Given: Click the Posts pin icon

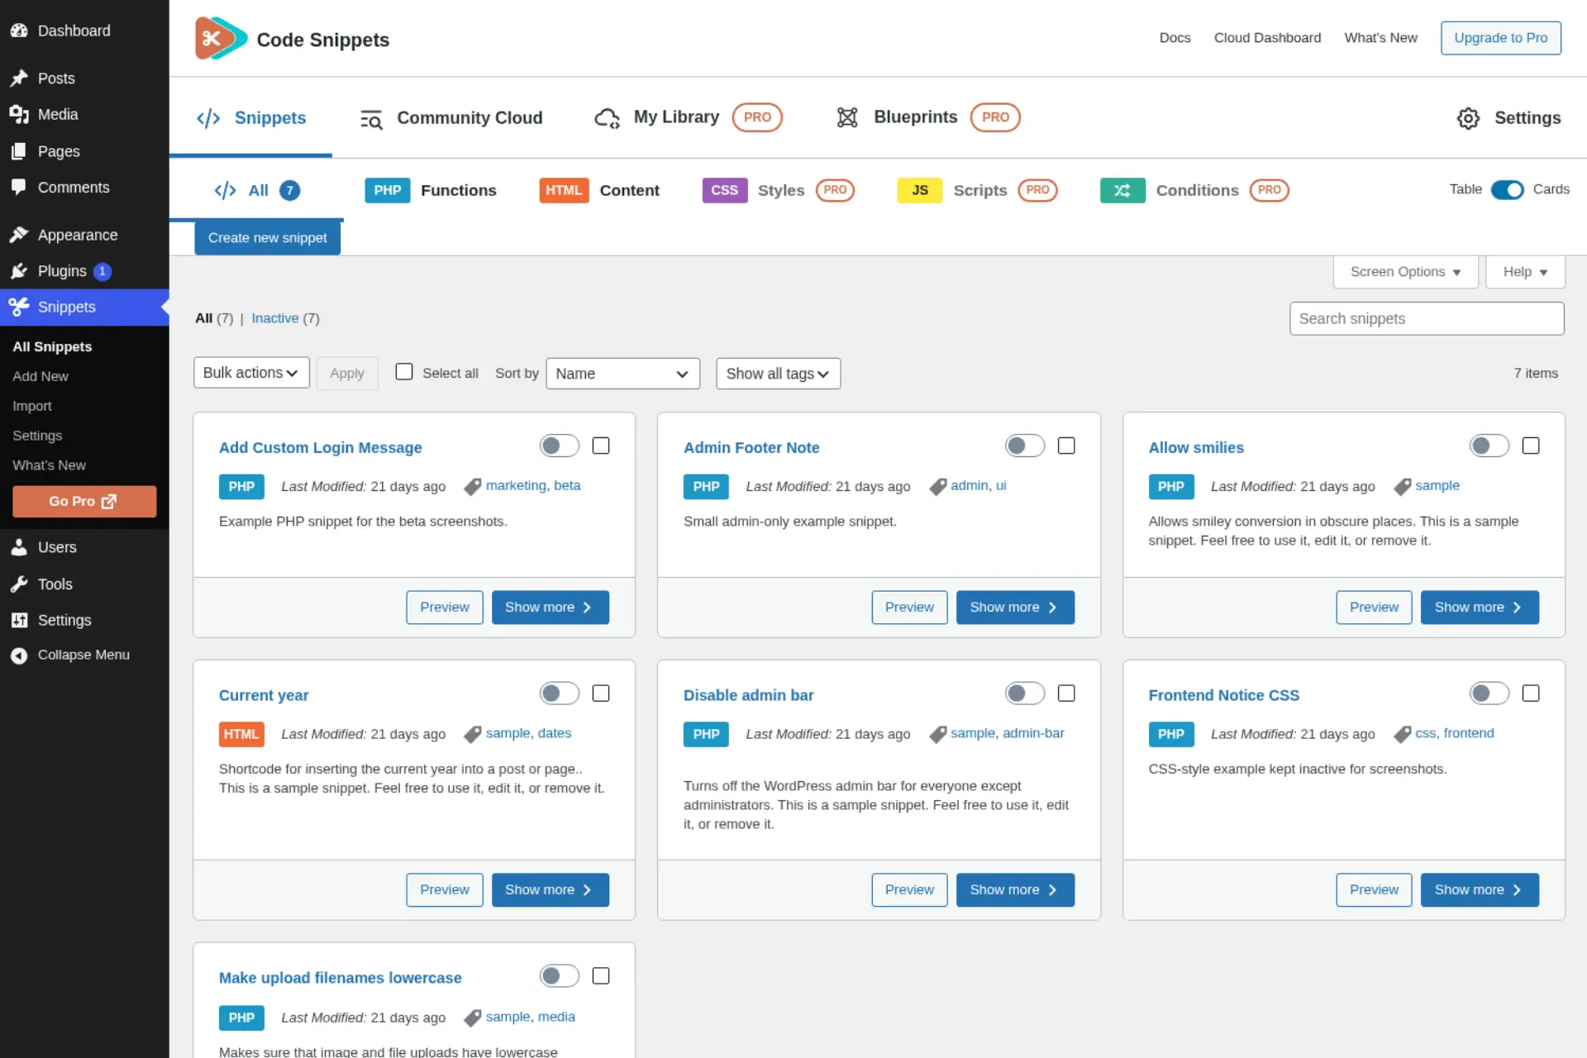Looking at the screenshot, I should pos(19,79).
